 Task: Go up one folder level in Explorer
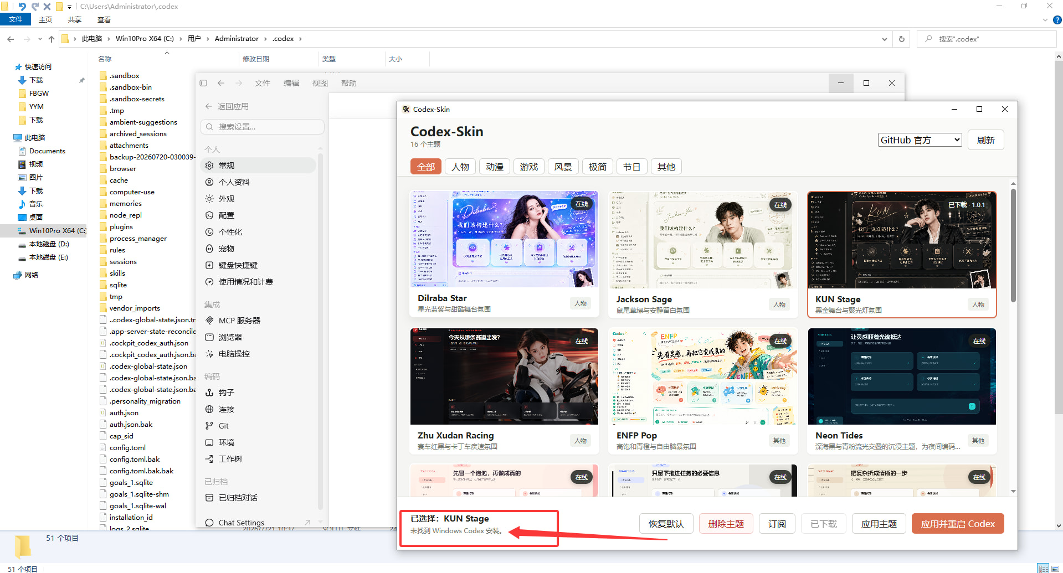[x=52, y=39]
